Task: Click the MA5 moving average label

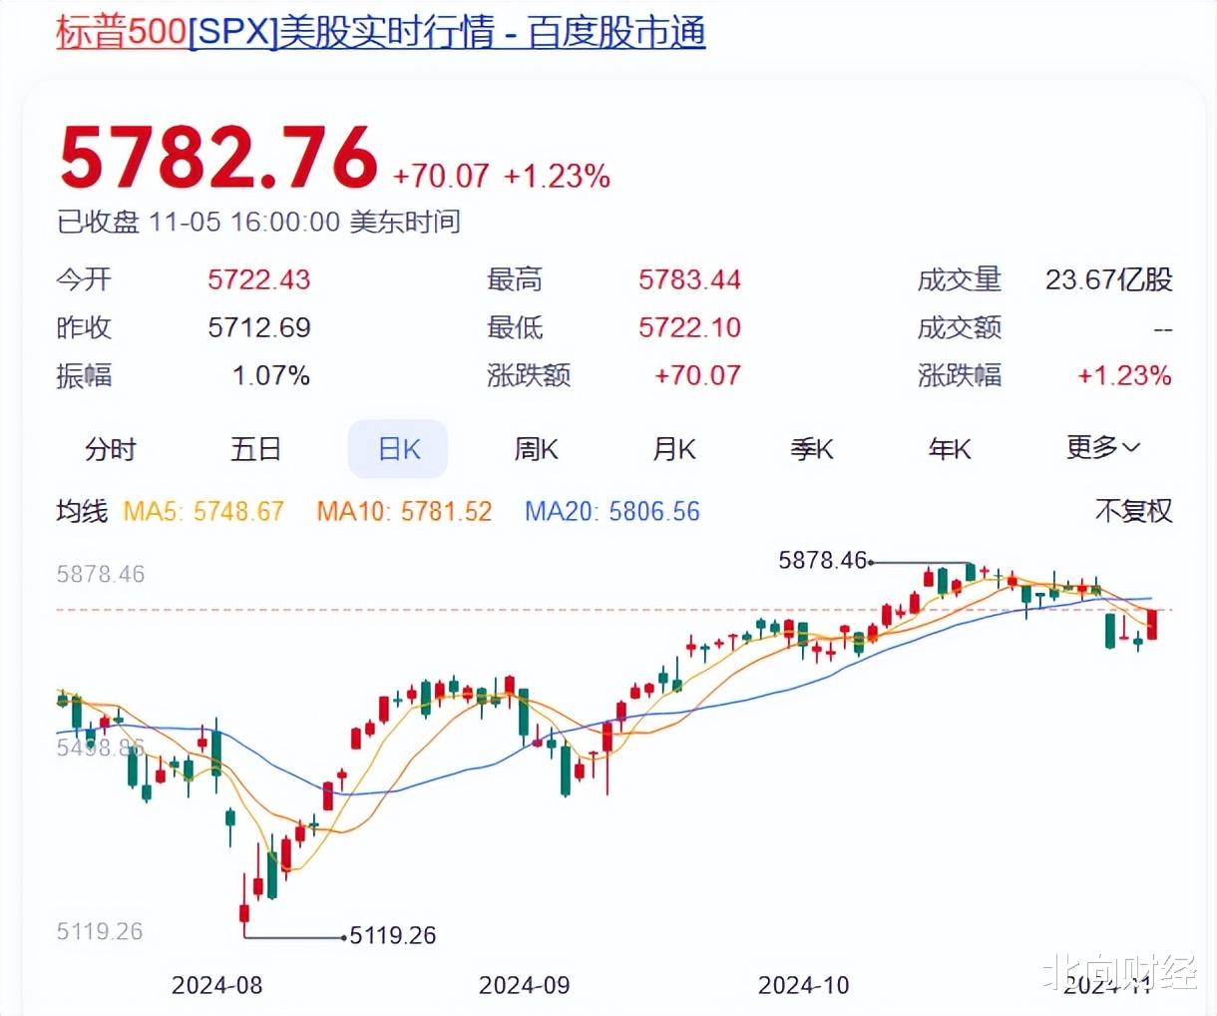Action: pyautogui.click(x=203, y=512)
